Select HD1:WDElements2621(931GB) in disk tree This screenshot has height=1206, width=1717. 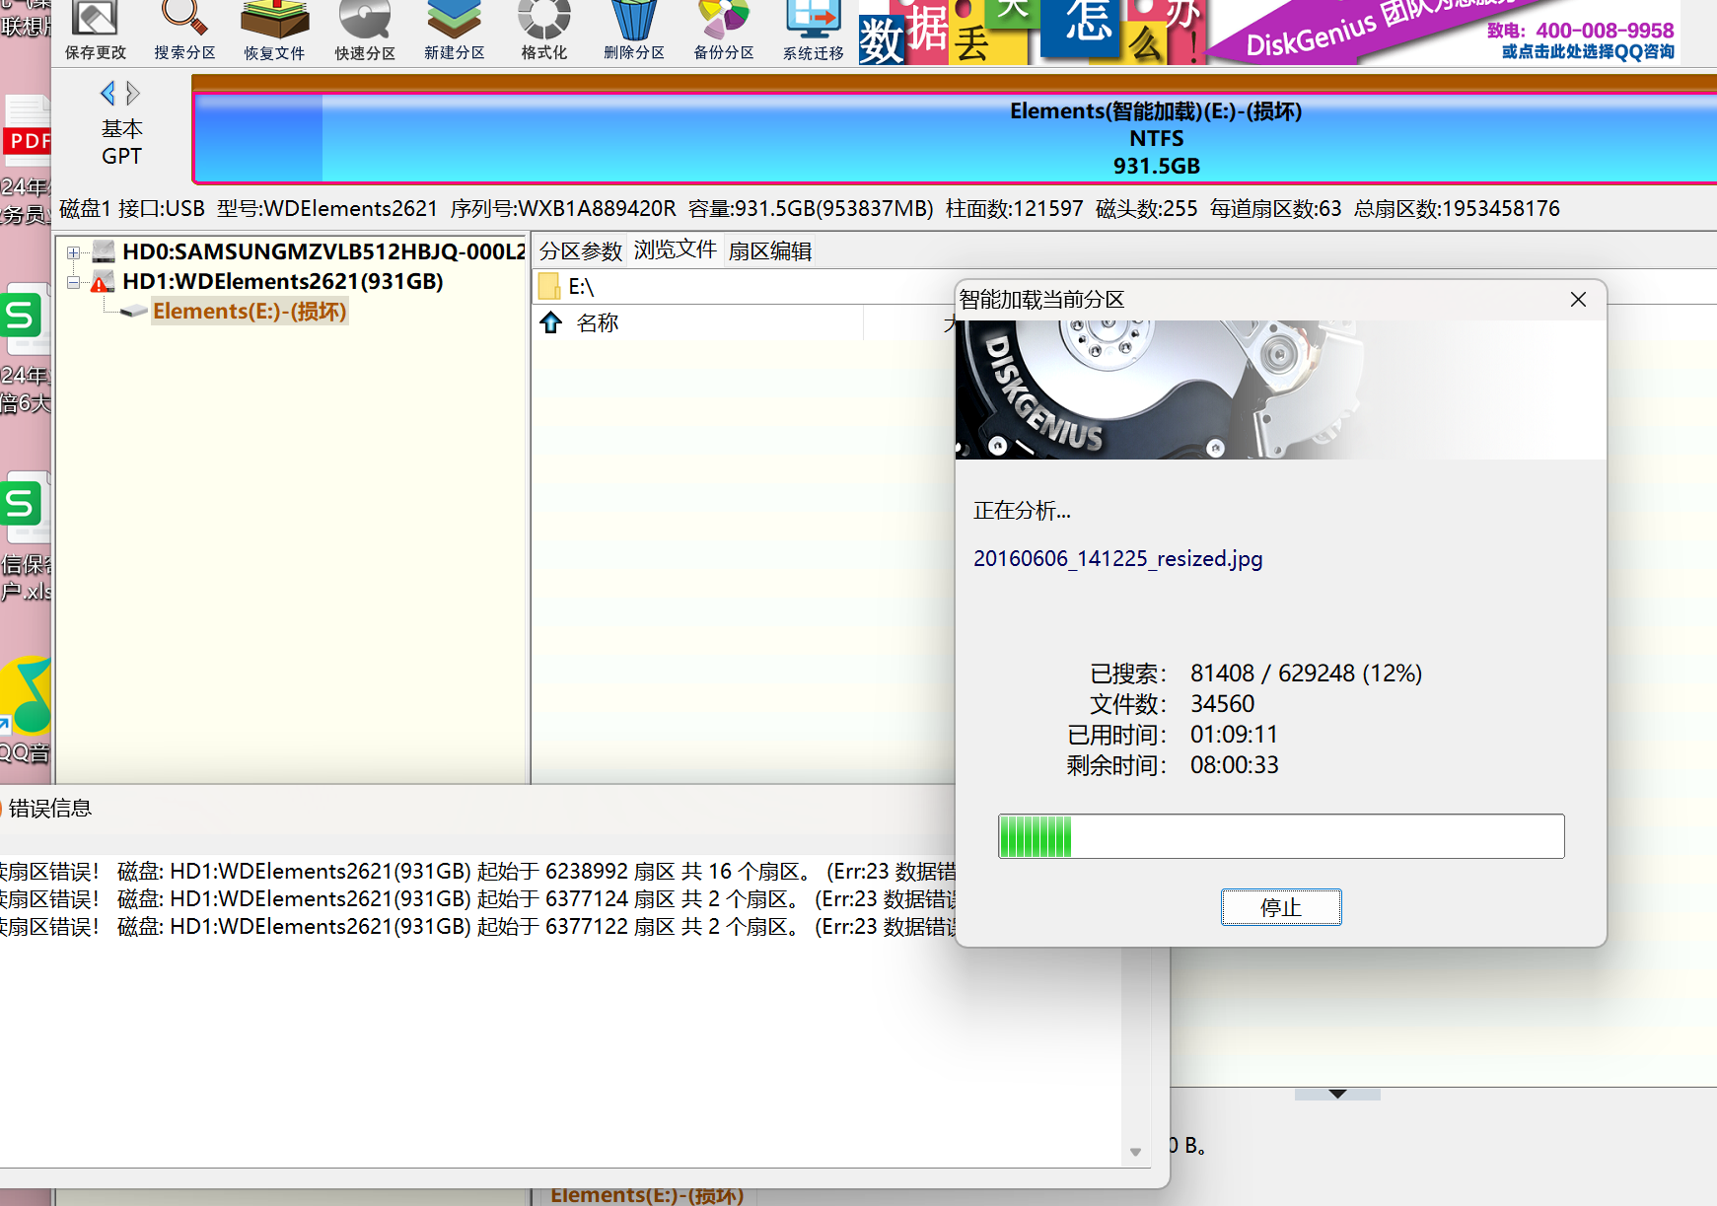pos(283,282)
